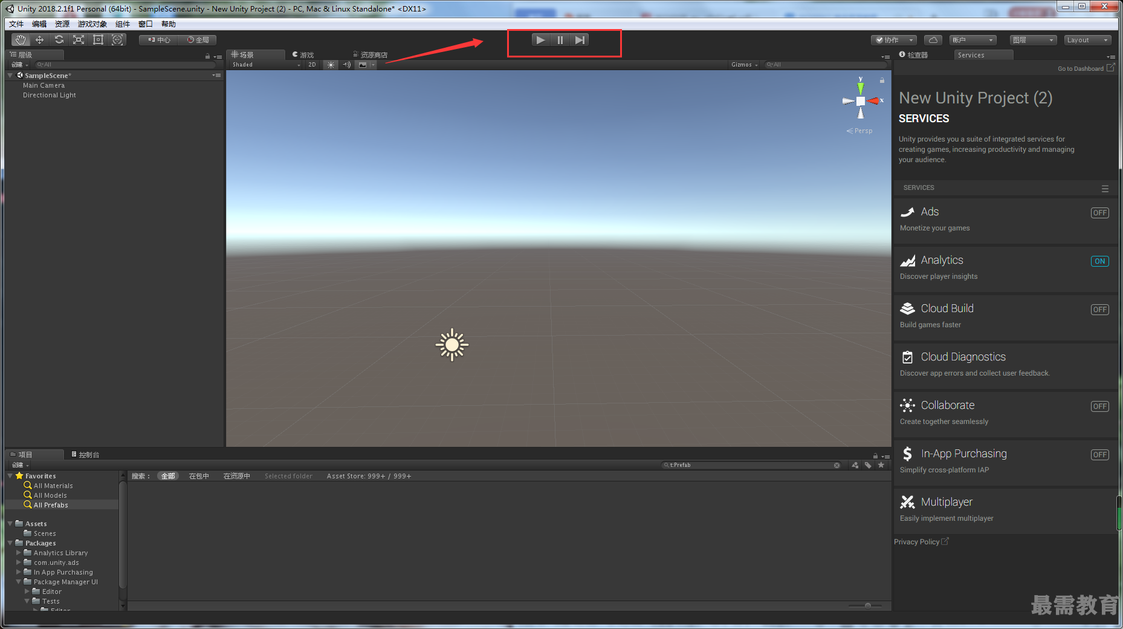This screenshot has width=1123, height=629.
Task: Pause the game playback
Action: pos(560,40)
